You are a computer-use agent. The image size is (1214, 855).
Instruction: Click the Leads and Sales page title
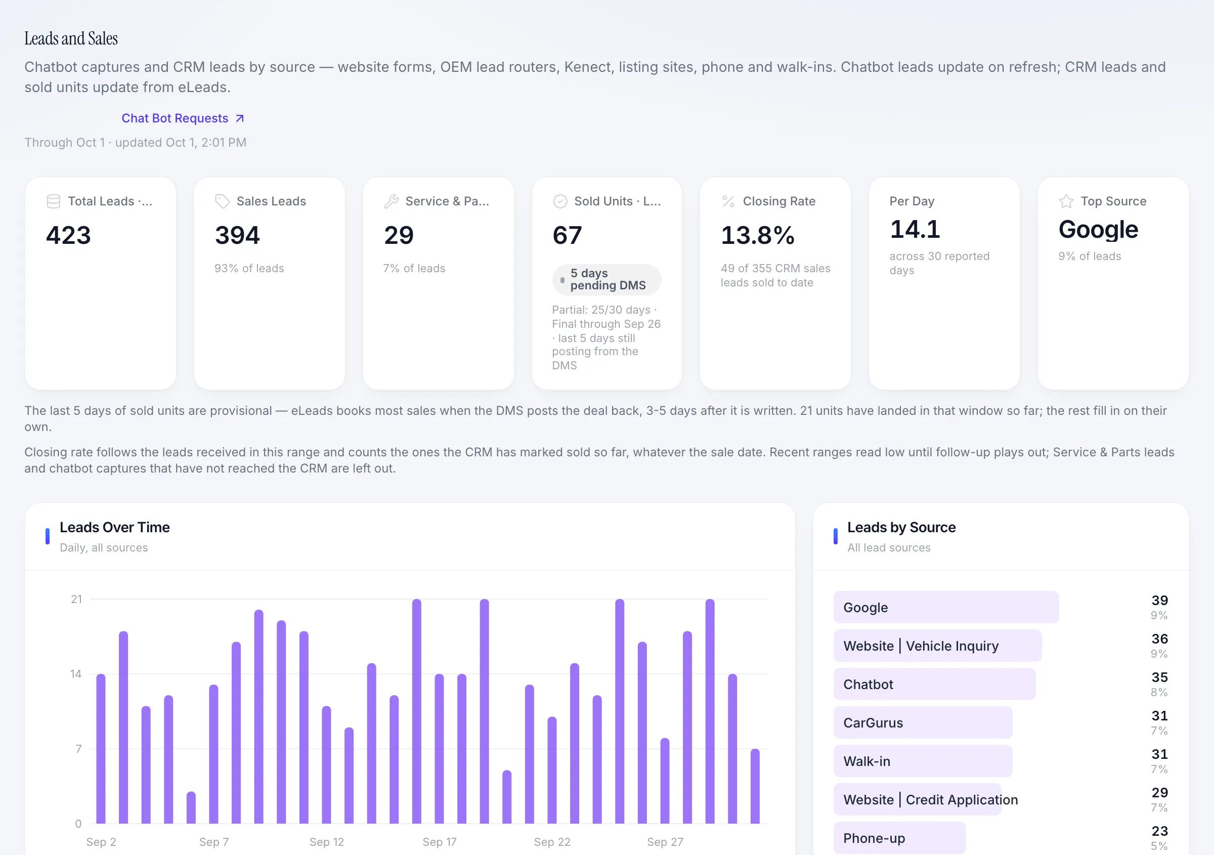click(71, 38)
